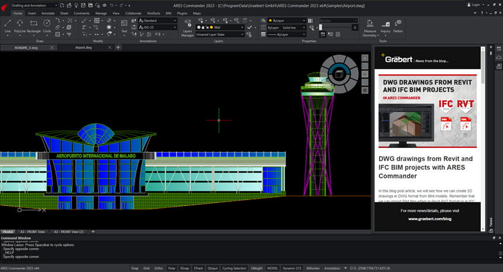Click the Login button

tap(474, 5)
